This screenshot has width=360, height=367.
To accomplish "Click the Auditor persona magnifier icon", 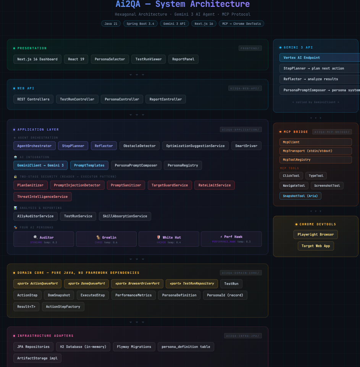I will (36, 237).
